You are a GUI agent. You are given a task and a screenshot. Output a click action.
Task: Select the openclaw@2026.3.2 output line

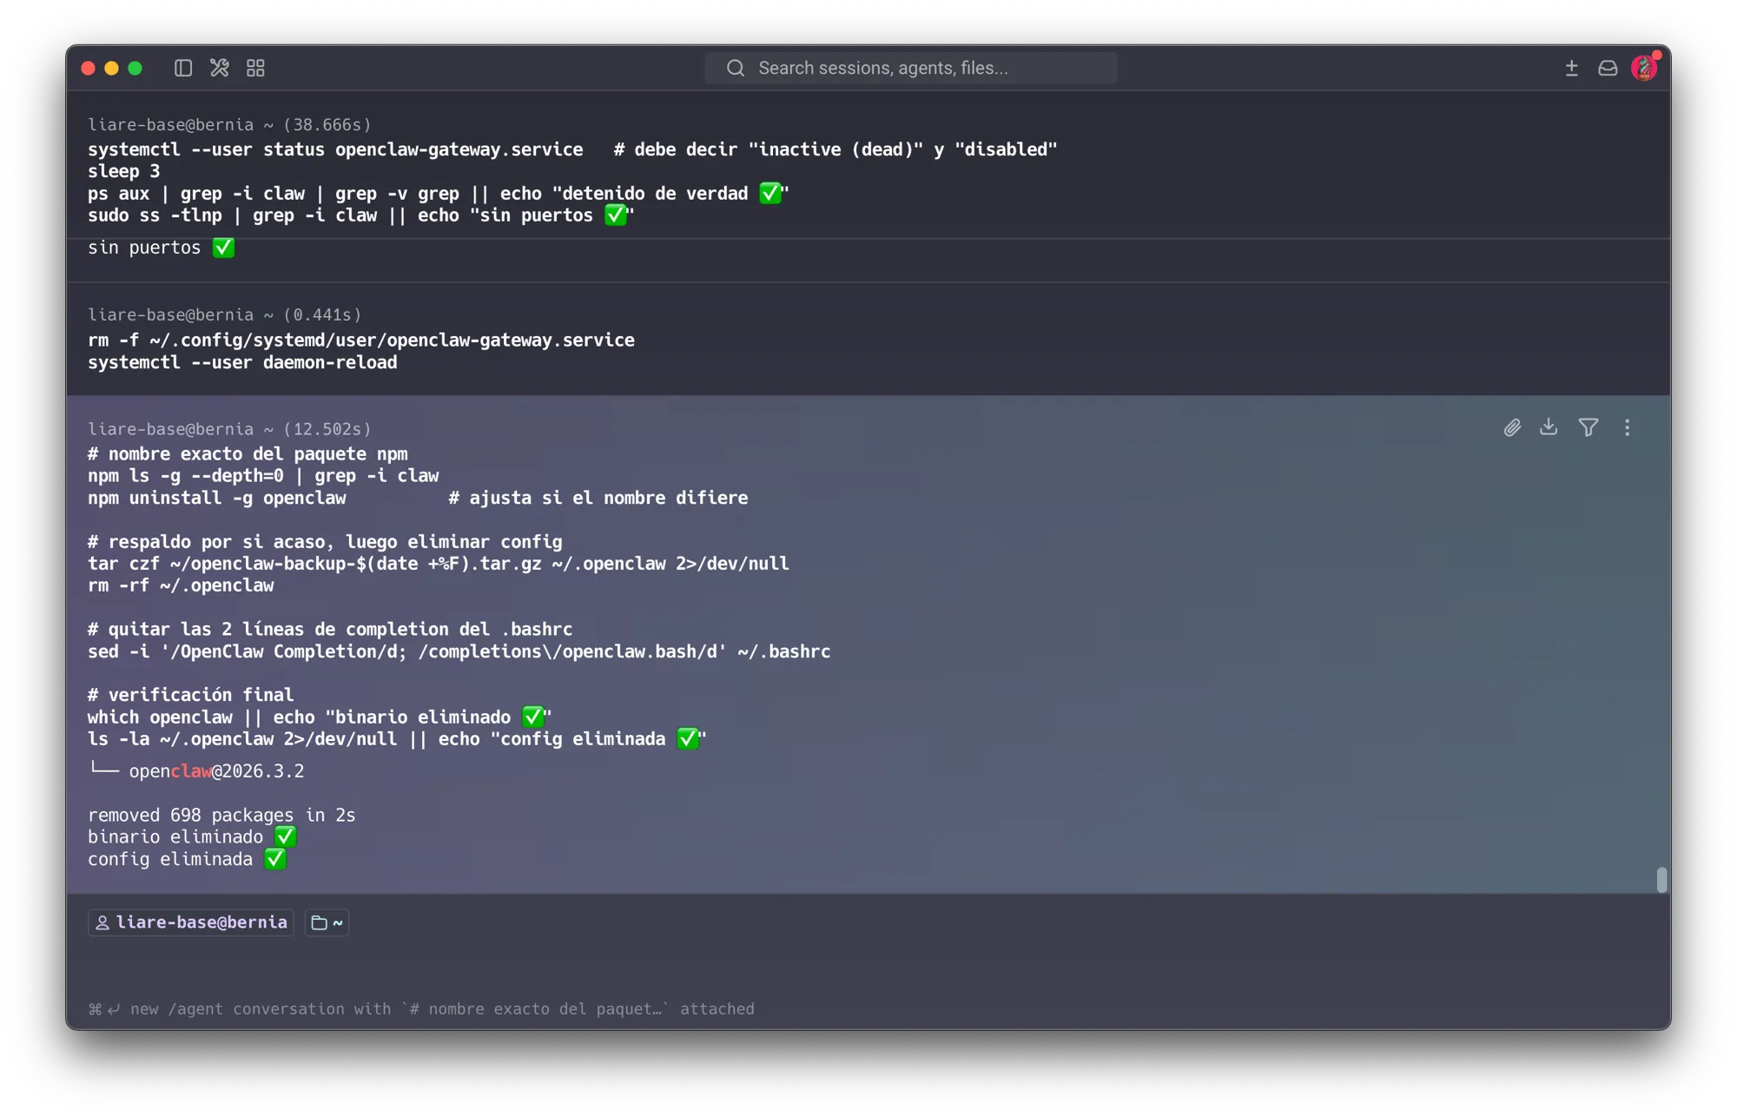[x=196, y=770]
